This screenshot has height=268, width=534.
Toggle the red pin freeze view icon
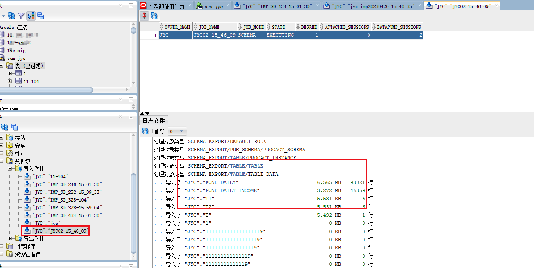pyautogui.click(x=144, y=16)
